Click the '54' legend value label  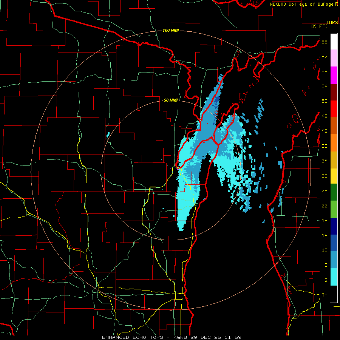click(x=325, y=86)
